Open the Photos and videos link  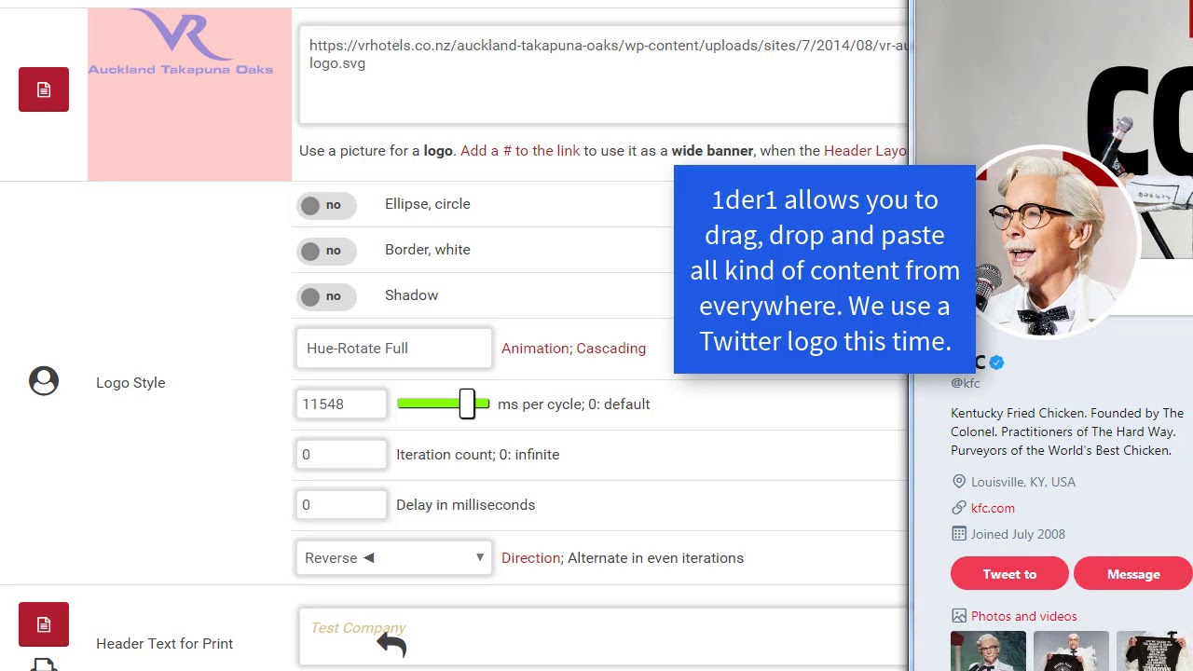(1023, 616)
